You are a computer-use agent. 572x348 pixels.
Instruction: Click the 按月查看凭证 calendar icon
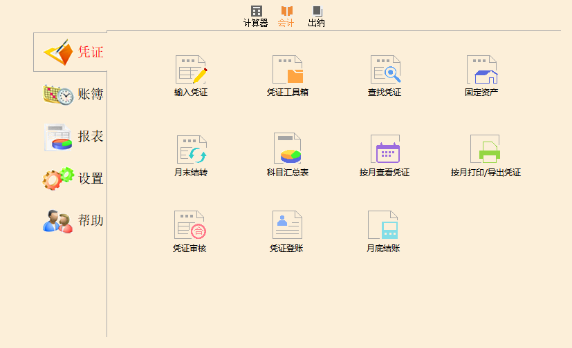tap(385, 149)
